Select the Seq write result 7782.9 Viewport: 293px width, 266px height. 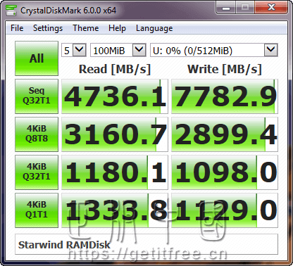click(225, 96)
